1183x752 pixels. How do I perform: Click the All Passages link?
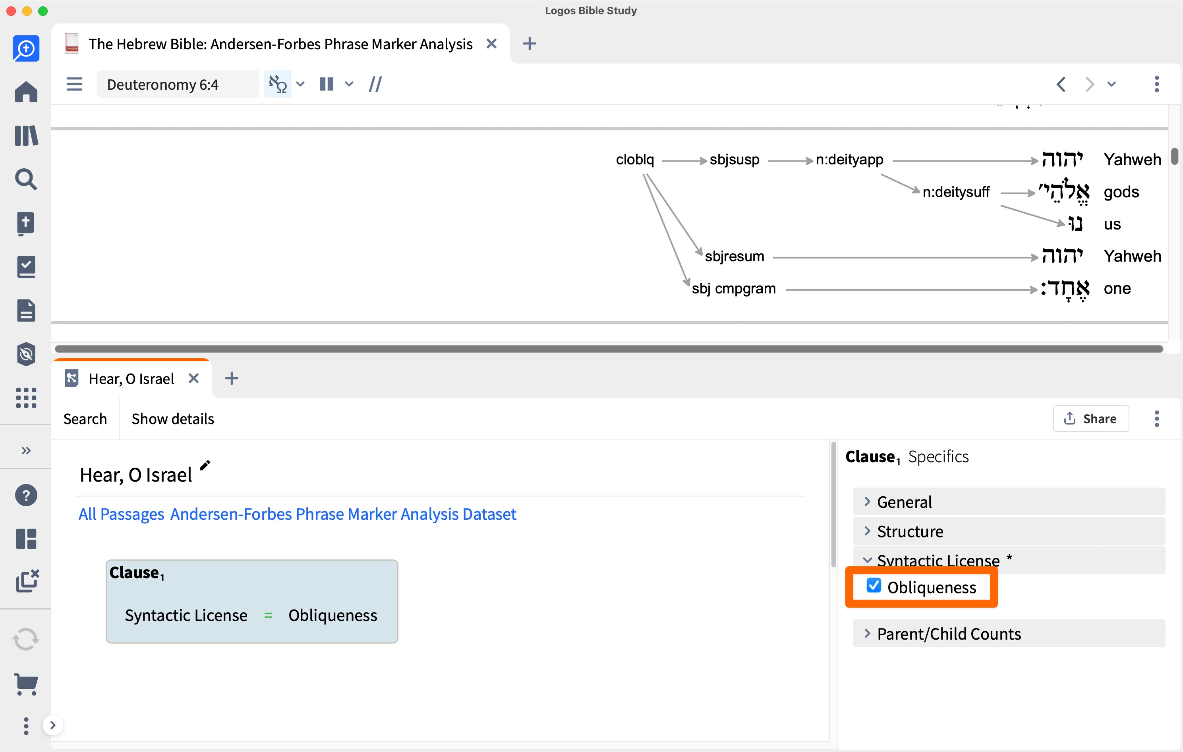click(x=121, y=514)
